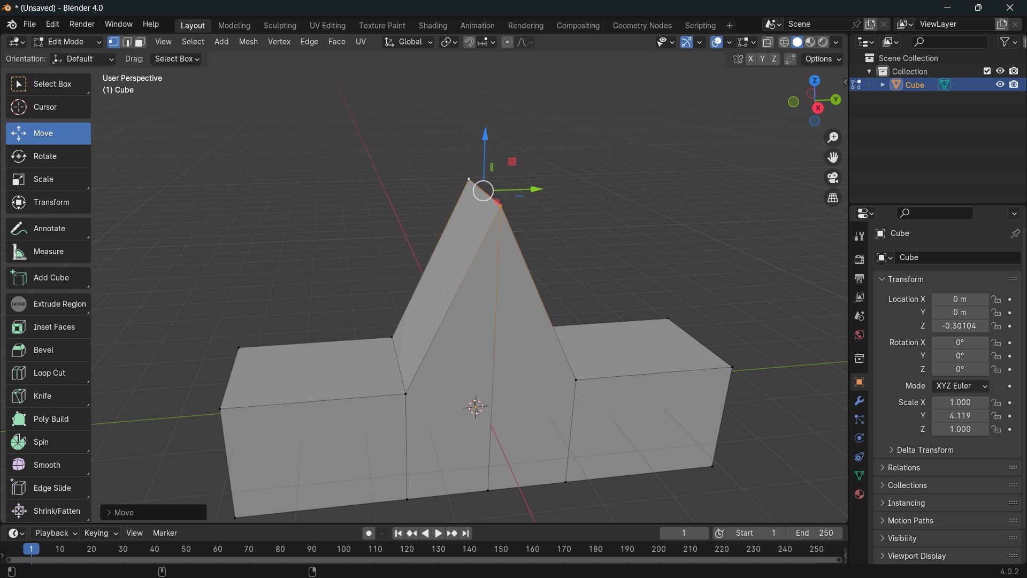Switch to face select mode
Image resolution: width=1027 pixels, height=578 pixels.
point(140,42)
